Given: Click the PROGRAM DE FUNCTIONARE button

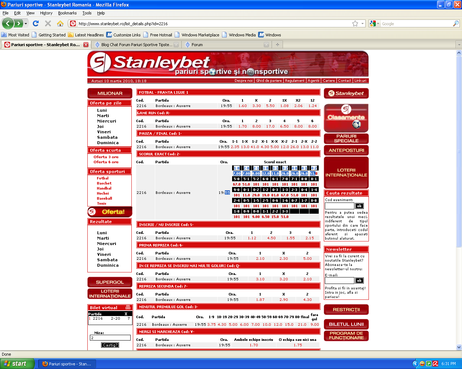Looking at the screenshot, I should (x=346, y=335).
